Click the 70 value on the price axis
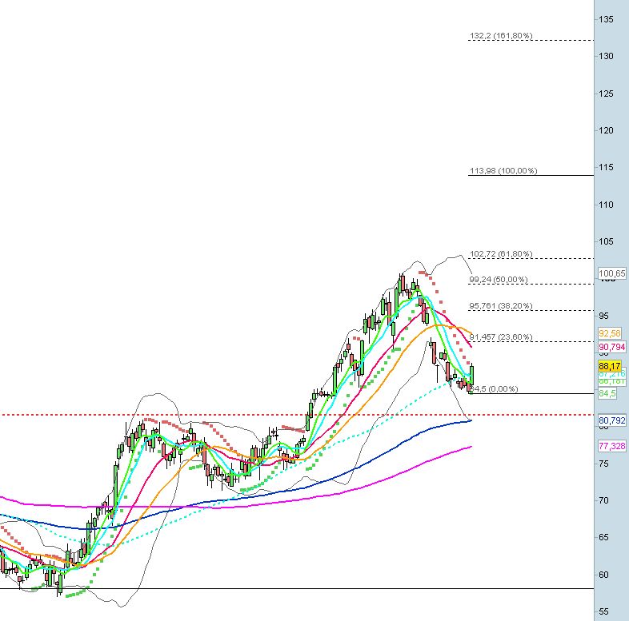The width and height of the screenshot is (629, 621). (603, 500)
